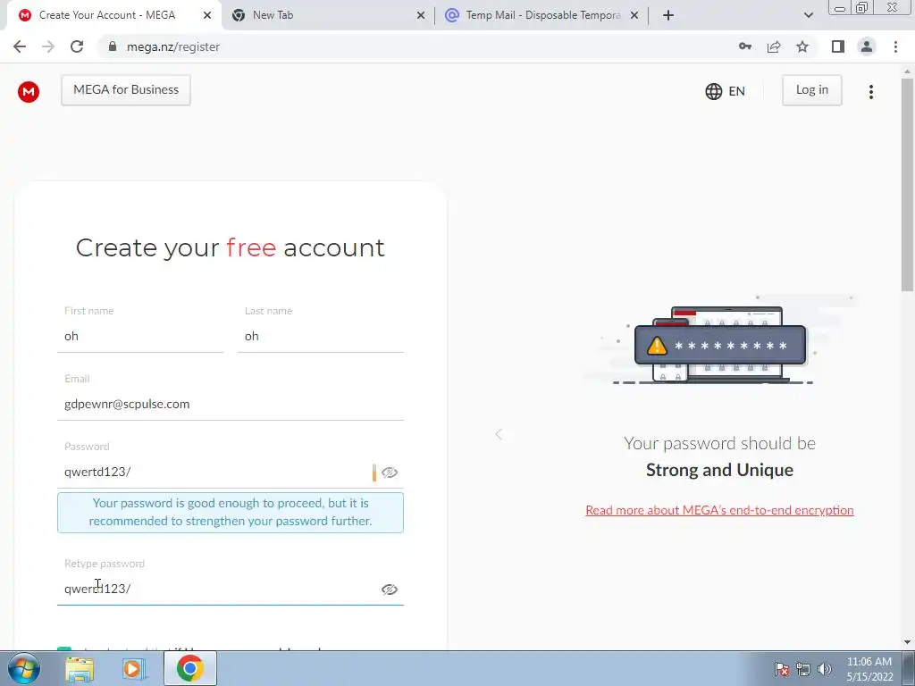The height and width of the screenshot is (686, 915).
Task: Toggle visibility of the Retype password field
Action: pyautogui.click(x=390, y=590)
